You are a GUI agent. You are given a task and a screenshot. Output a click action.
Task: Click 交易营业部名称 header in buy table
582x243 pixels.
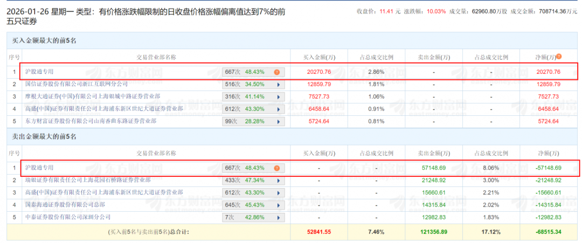pyautogui.click(x=156, y=57)
